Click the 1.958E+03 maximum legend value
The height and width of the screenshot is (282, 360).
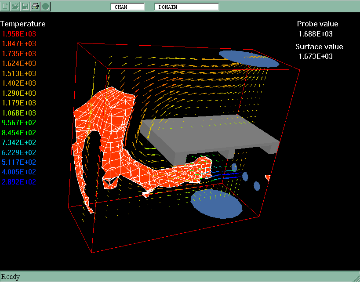[x=19, y=34]
